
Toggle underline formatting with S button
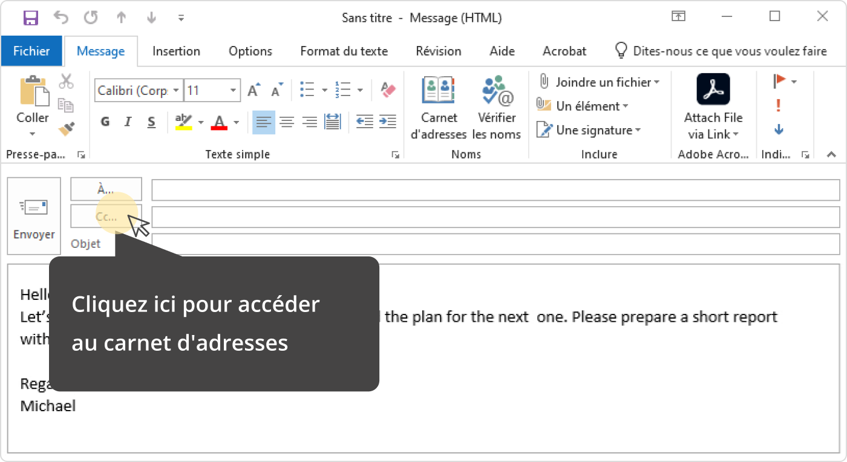(x=151, y=122)
